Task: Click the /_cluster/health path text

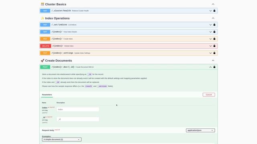Action: pos(61,11)
